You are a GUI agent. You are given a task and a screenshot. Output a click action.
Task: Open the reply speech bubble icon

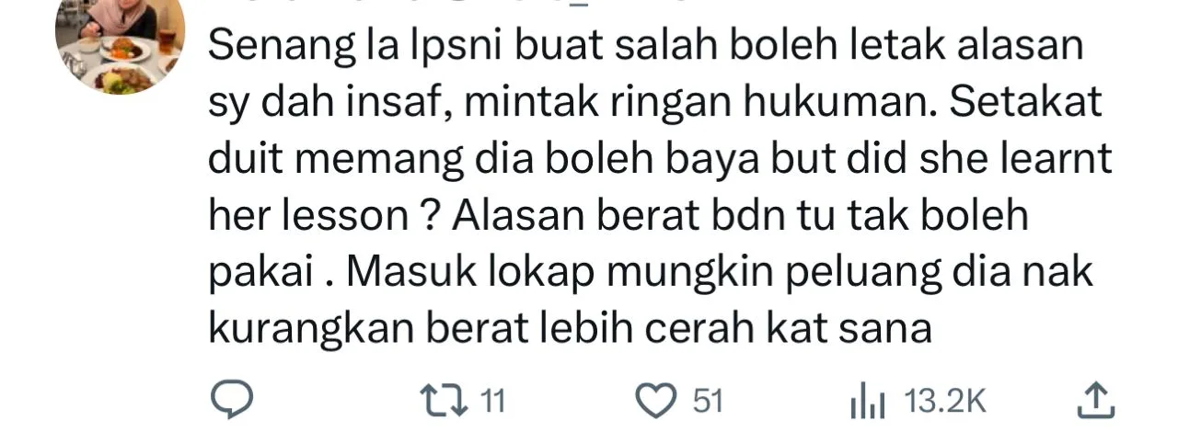tap(226, 401)
